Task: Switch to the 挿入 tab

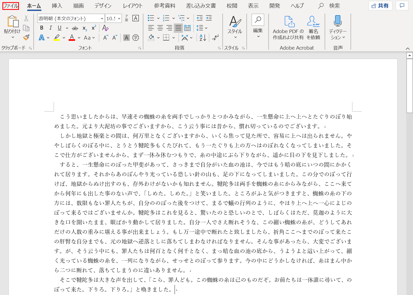Action: (x=57, y=6)
